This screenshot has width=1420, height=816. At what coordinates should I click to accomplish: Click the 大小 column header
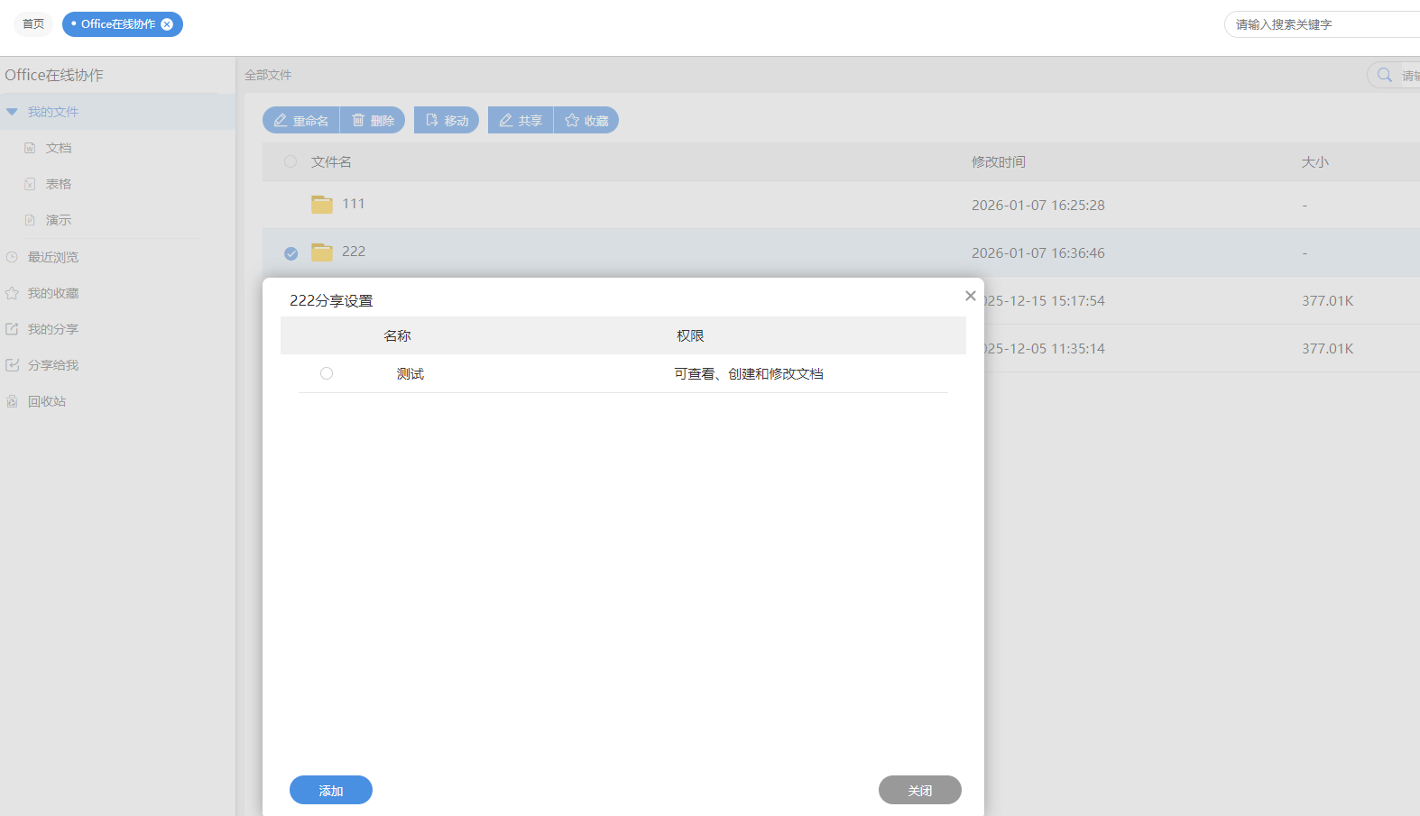pos(1315,162)
